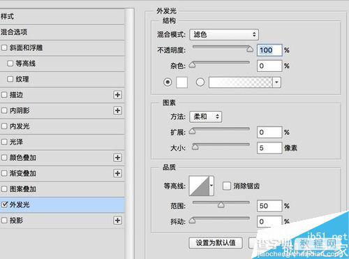The height and width of the screenshot is (259, 349).
Task: Click the Size (大小) slider handle
Action: [x=195, y=147]
